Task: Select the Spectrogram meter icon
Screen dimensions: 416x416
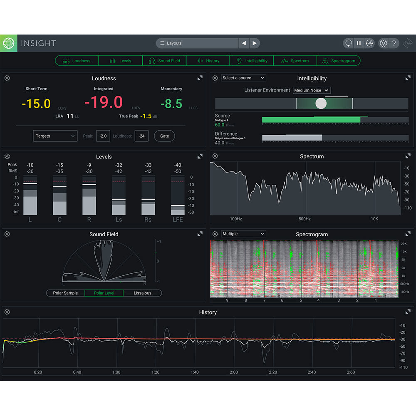Action: (324, 60)
